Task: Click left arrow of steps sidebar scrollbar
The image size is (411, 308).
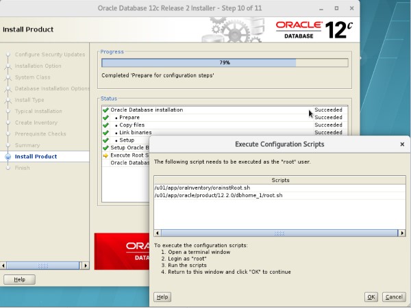Action: 3,266
